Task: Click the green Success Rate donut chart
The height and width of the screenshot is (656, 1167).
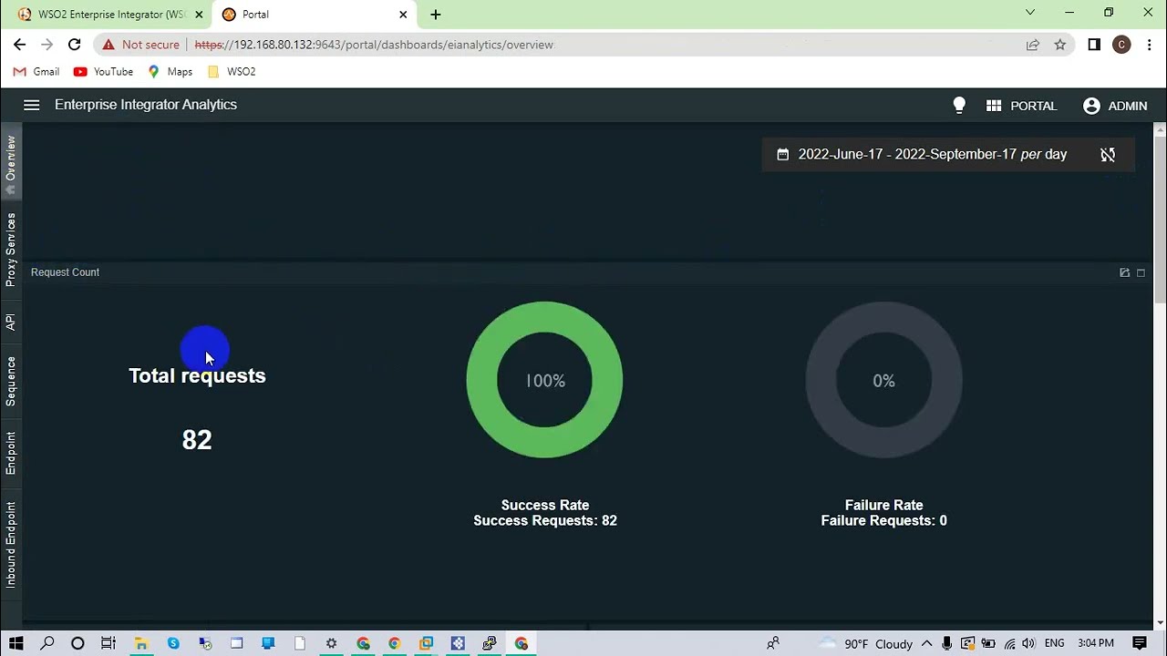Action: pos(544,380)
